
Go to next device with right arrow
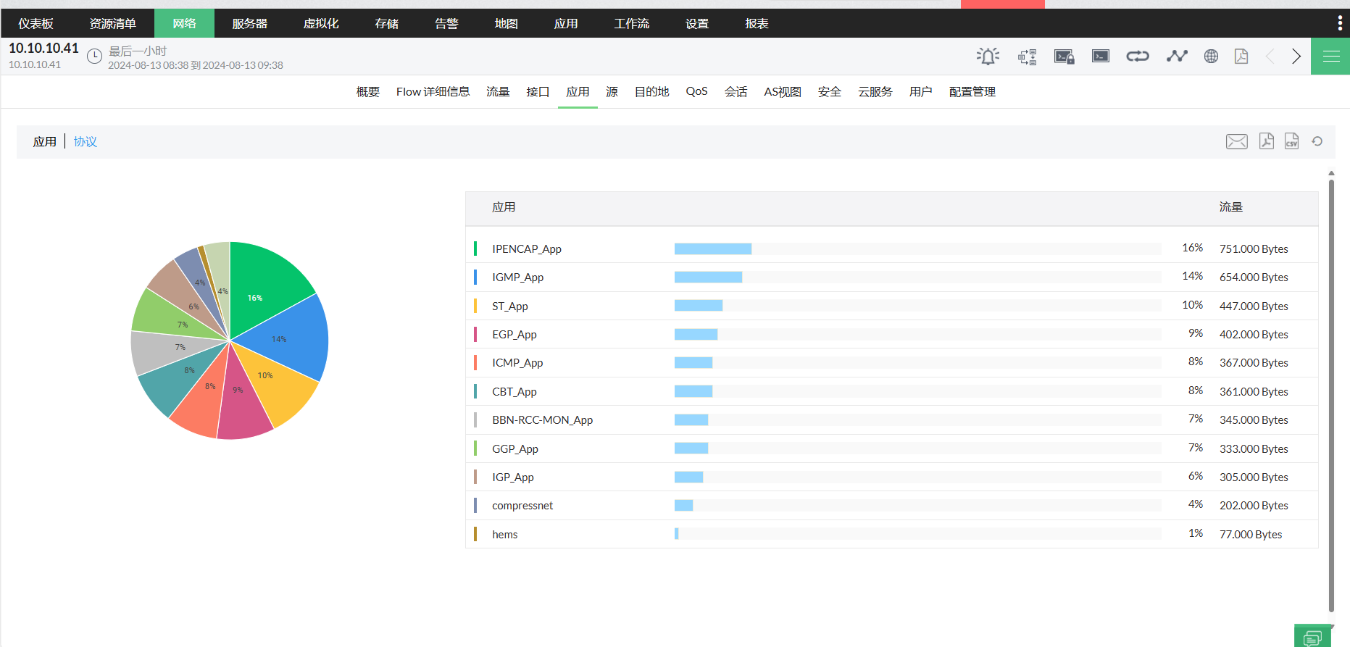click(1296, 57)
